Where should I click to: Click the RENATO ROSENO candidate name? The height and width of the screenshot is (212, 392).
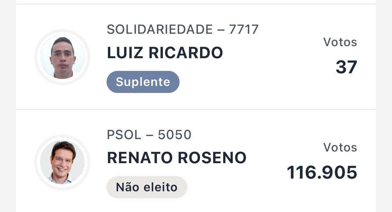(177, 158)
